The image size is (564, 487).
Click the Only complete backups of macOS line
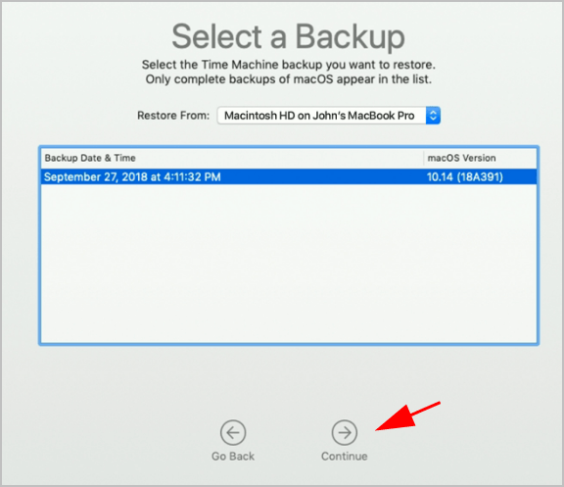(289, 79)
